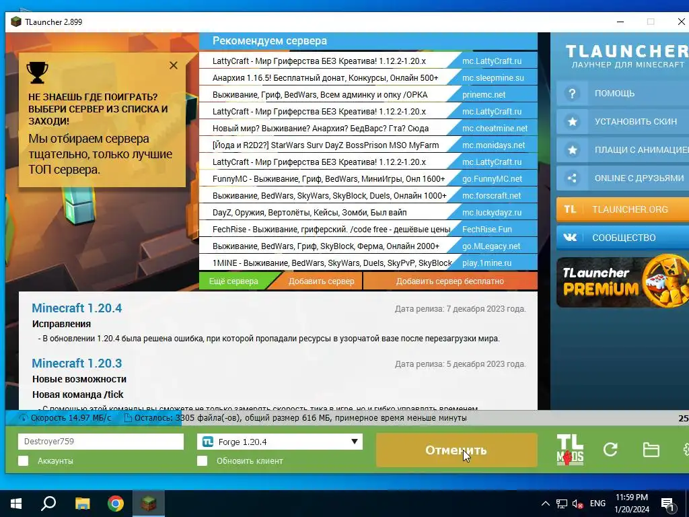This screenshot has height=517, width=689.
Task: Open the notification center icon
Action: tap(668, 504)
